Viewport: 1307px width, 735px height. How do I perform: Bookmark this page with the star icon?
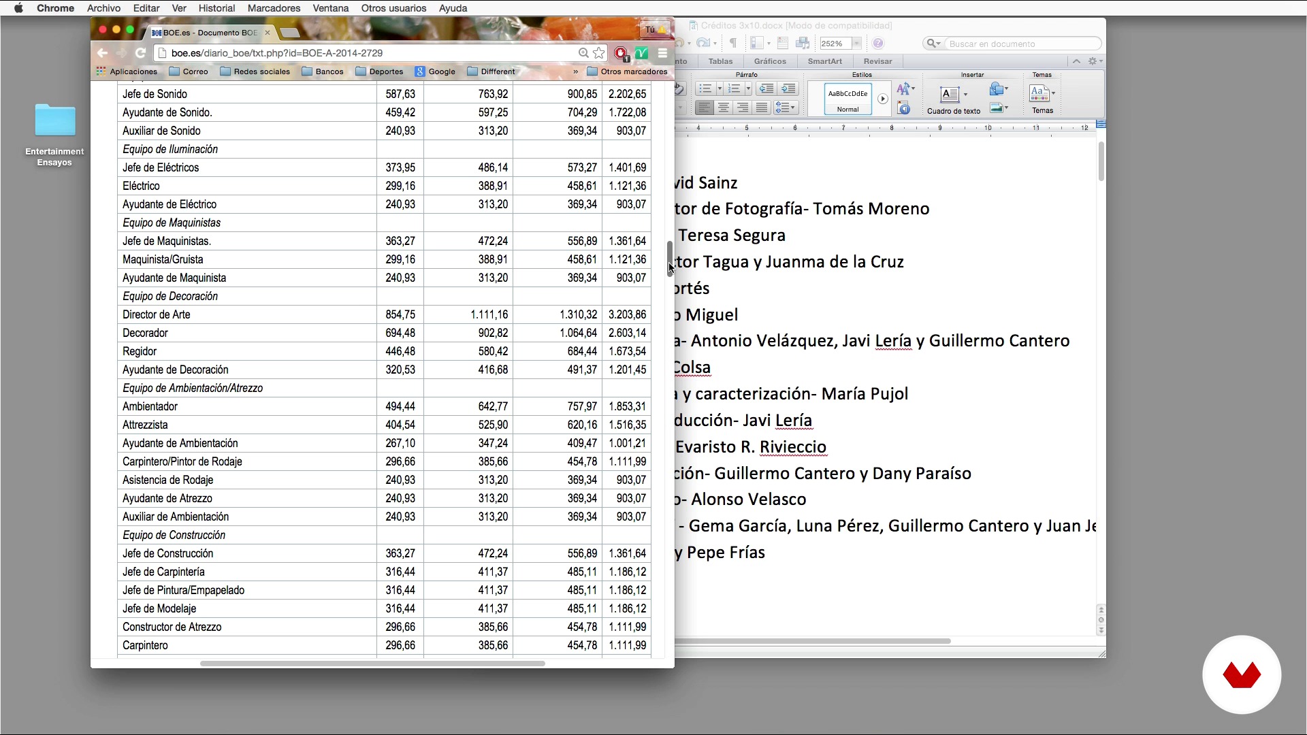pyautogui.click(x=599, y=53)
